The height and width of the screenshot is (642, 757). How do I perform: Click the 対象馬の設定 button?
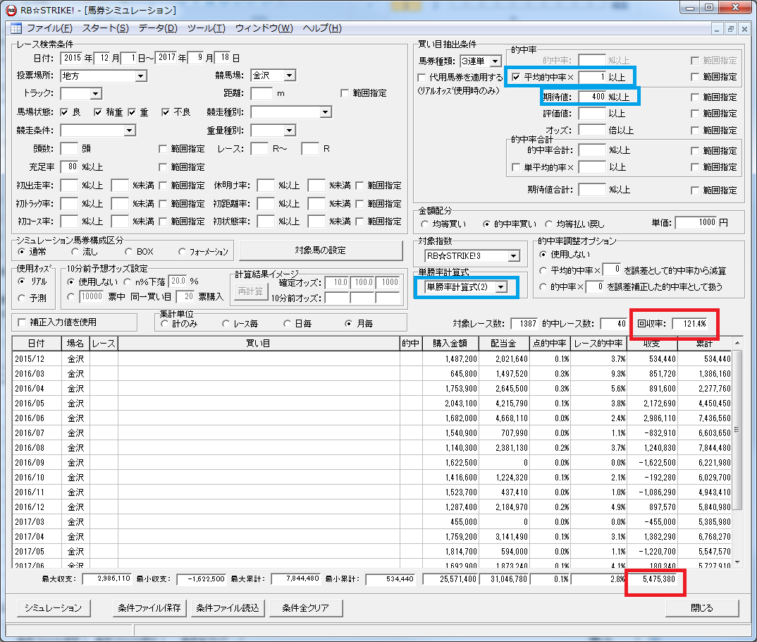click(321, 250)
